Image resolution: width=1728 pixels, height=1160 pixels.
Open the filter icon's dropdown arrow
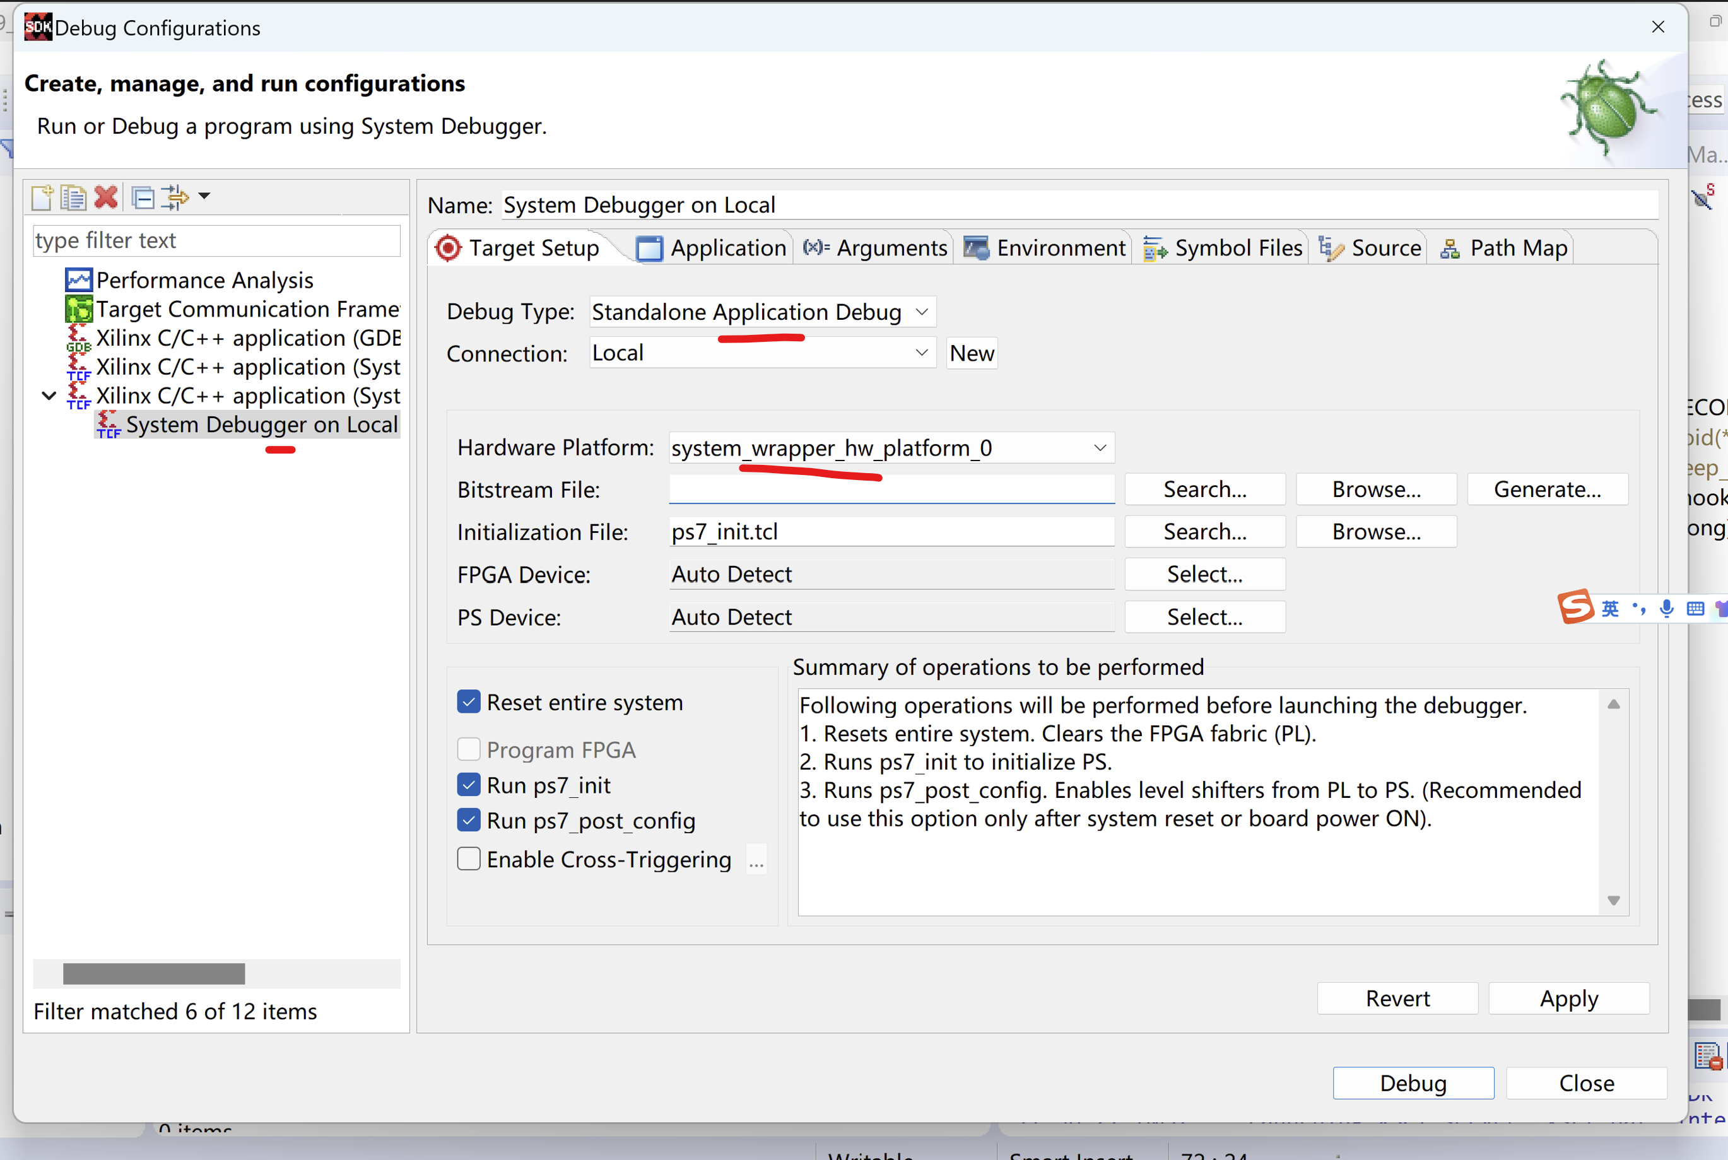pos(204,196)
